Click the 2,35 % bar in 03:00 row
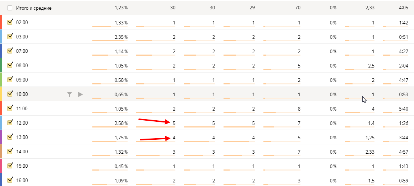414x186 pixels. pyautogui.click(x=110, y=41)
